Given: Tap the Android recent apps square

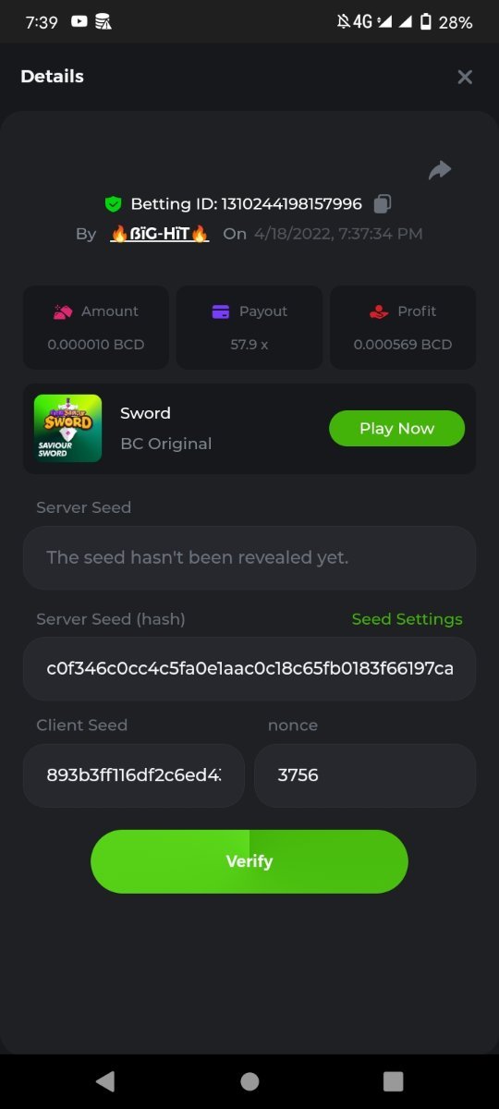Looking at the screenshot, I should [x=394, y=1081].
